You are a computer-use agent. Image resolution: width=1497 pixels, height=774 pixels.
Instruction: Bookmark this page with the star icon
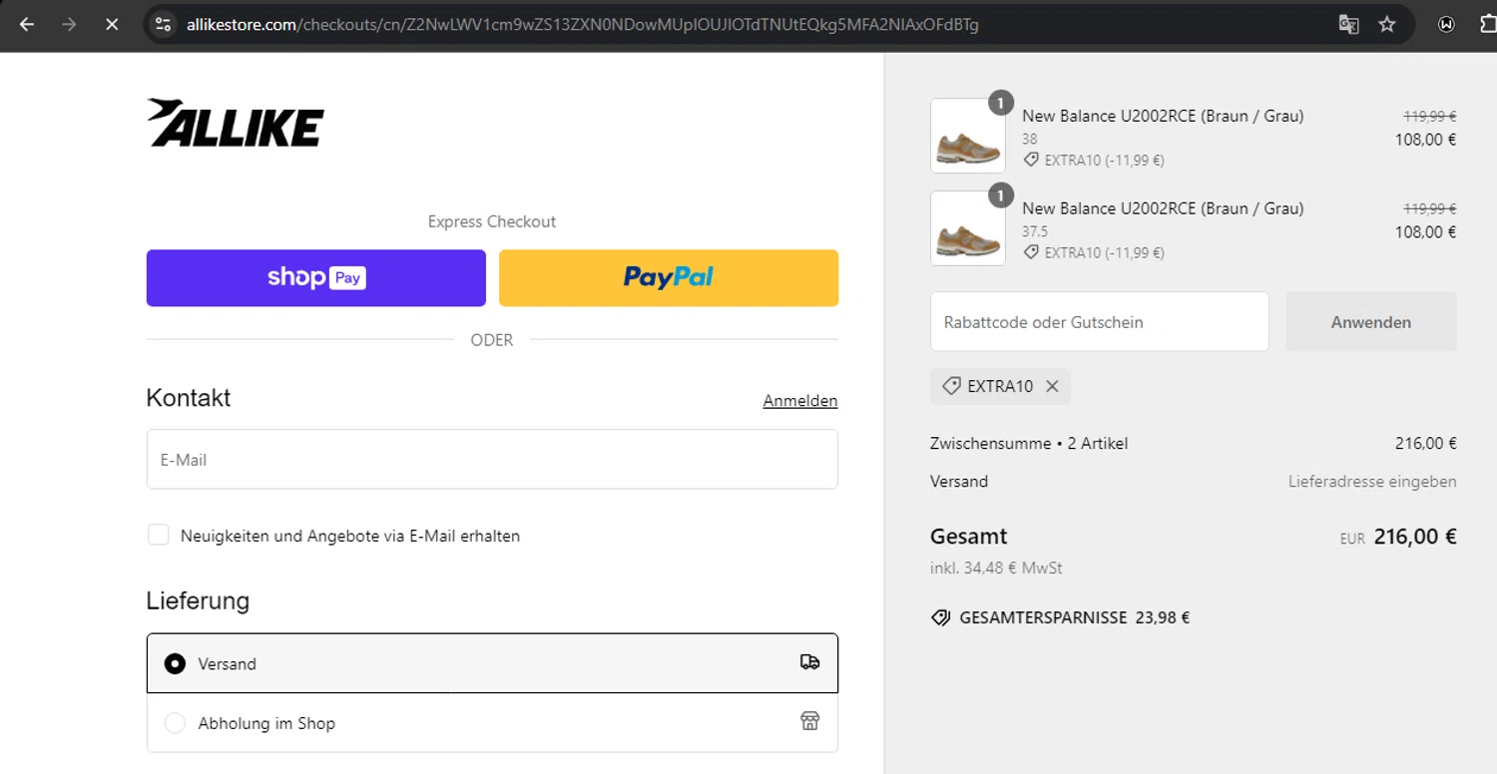pos(1387,25)
